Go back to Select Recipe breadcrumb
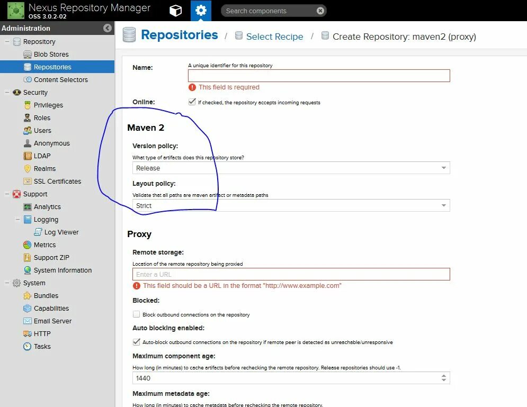The image size is (527, 407). [x=274, y=37]
